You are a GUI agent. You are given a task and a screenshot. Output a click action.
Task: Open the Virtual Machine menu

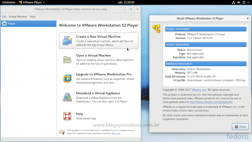[x=18, y=17]
